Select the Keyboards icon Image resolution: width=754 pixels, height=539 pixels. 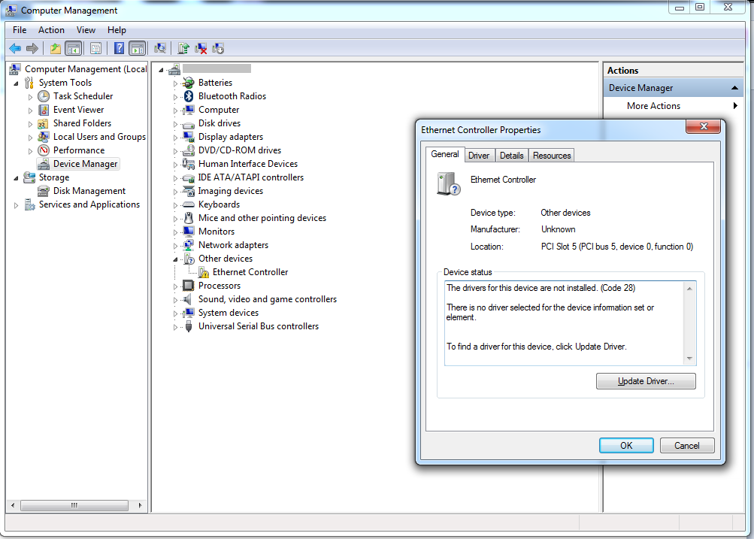click(189, 204)
